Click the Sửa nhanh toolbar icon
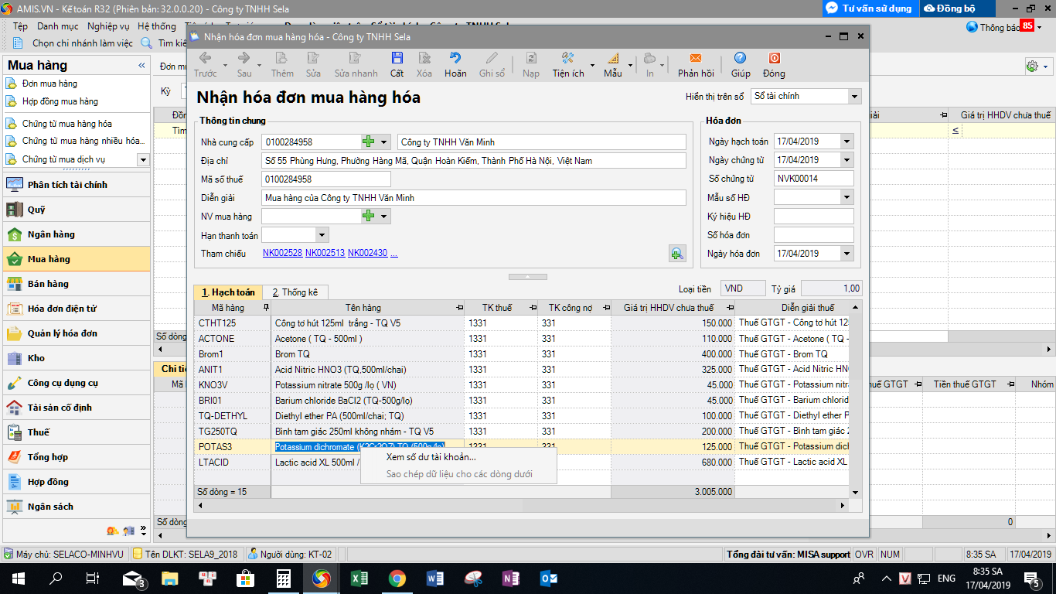This screenshot has width=1056, height=594. (356, 58)
